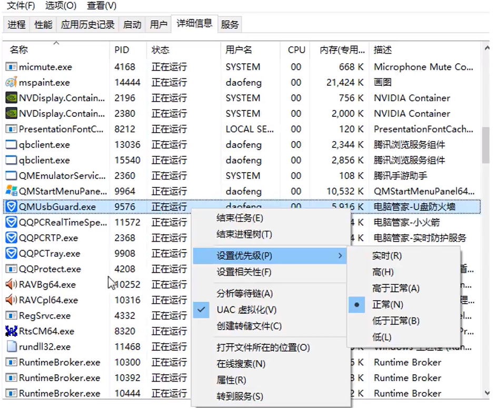Click the mspaint.exe paint palette icon
Viewport: 496px width, 408px height.
[12, 83]
